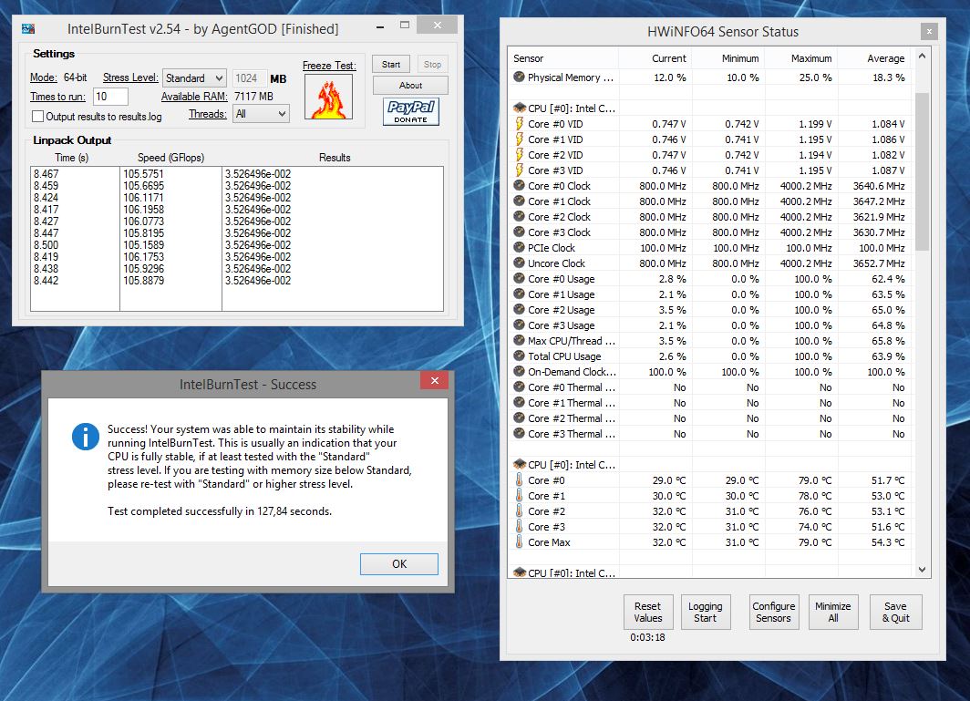The image size is (970, 701).
Task: Click the IntelBurnTest flame Freeze Test icon
Action: coord(328,98)
